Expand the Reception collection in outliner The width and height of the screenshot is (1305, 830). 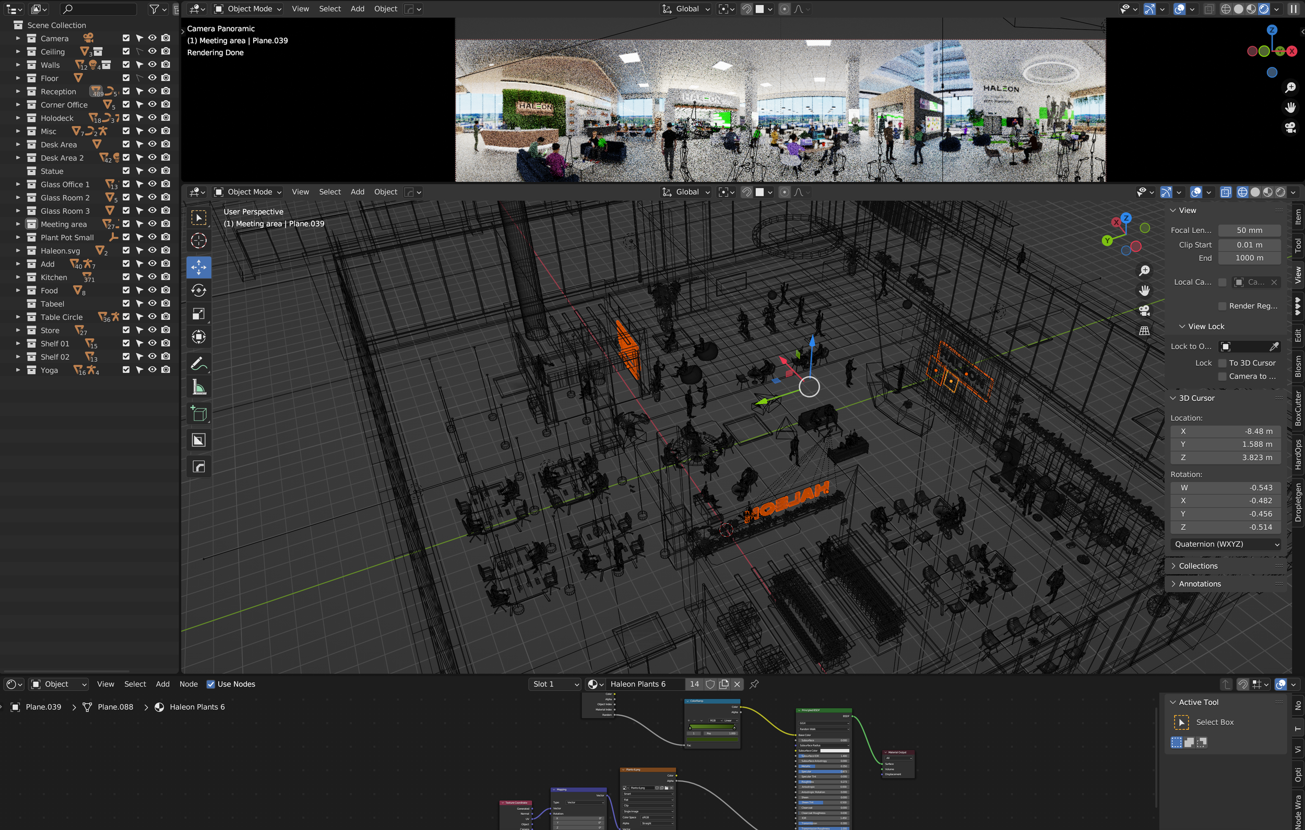click(18, 92)
